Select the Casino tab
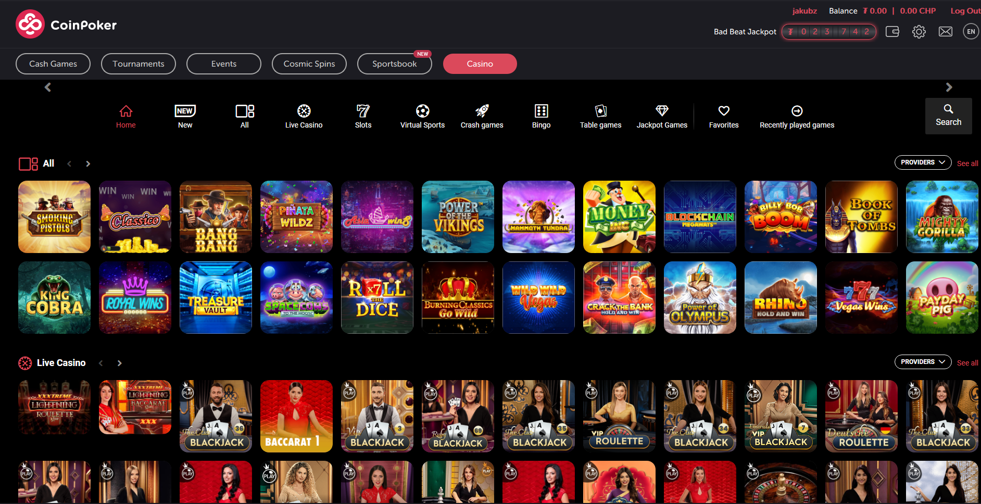This screenshot has height=504, width=981. pyautogui.click(x=480, y=64)
